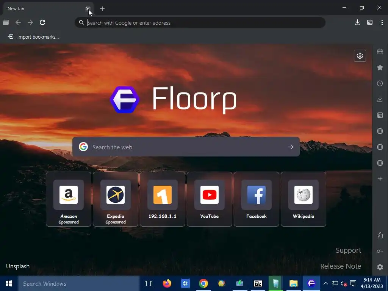Launch Google Chrome from the taskbar
The height and width of the screenshot is (291, 388).
click(203, 283)
